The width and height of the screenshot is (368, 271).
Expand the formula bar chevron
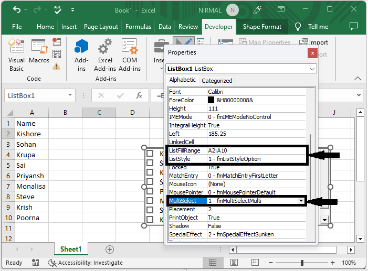(359, 95)
